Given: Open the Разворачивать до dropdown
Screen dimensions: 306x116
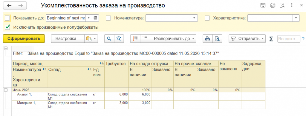Looking at the screenshot, I should click(x=173, y=38).
